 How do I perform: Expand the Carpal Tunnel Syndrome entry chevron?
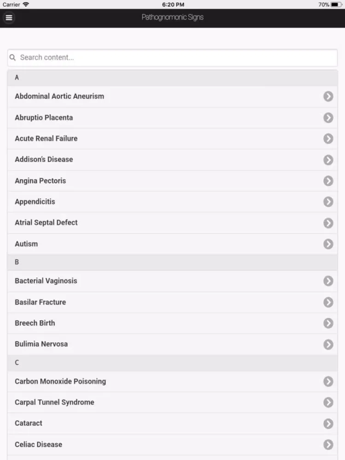point(328,402)
